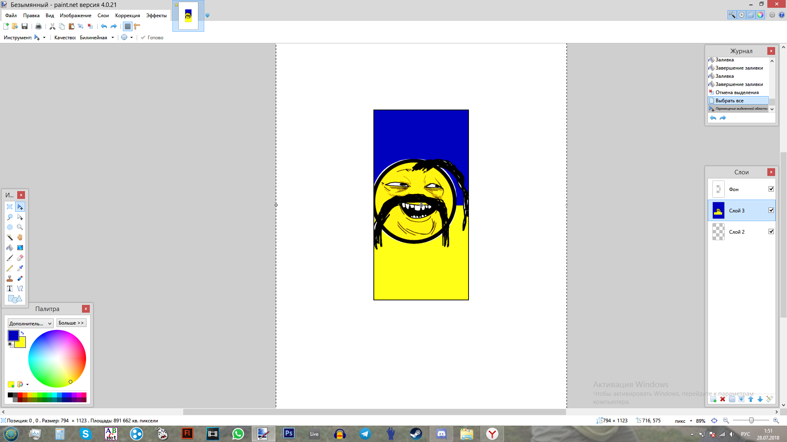Click the Больше >> button
787x442 pixels.
tap(71, 323)
